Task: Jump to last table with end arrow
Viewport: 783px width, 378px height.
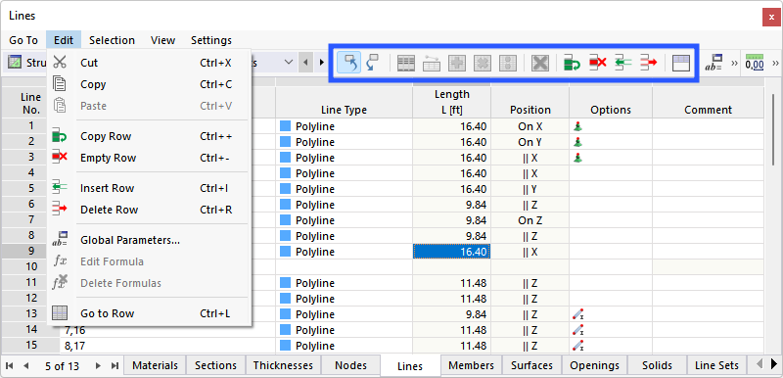Action: point(115,366)
